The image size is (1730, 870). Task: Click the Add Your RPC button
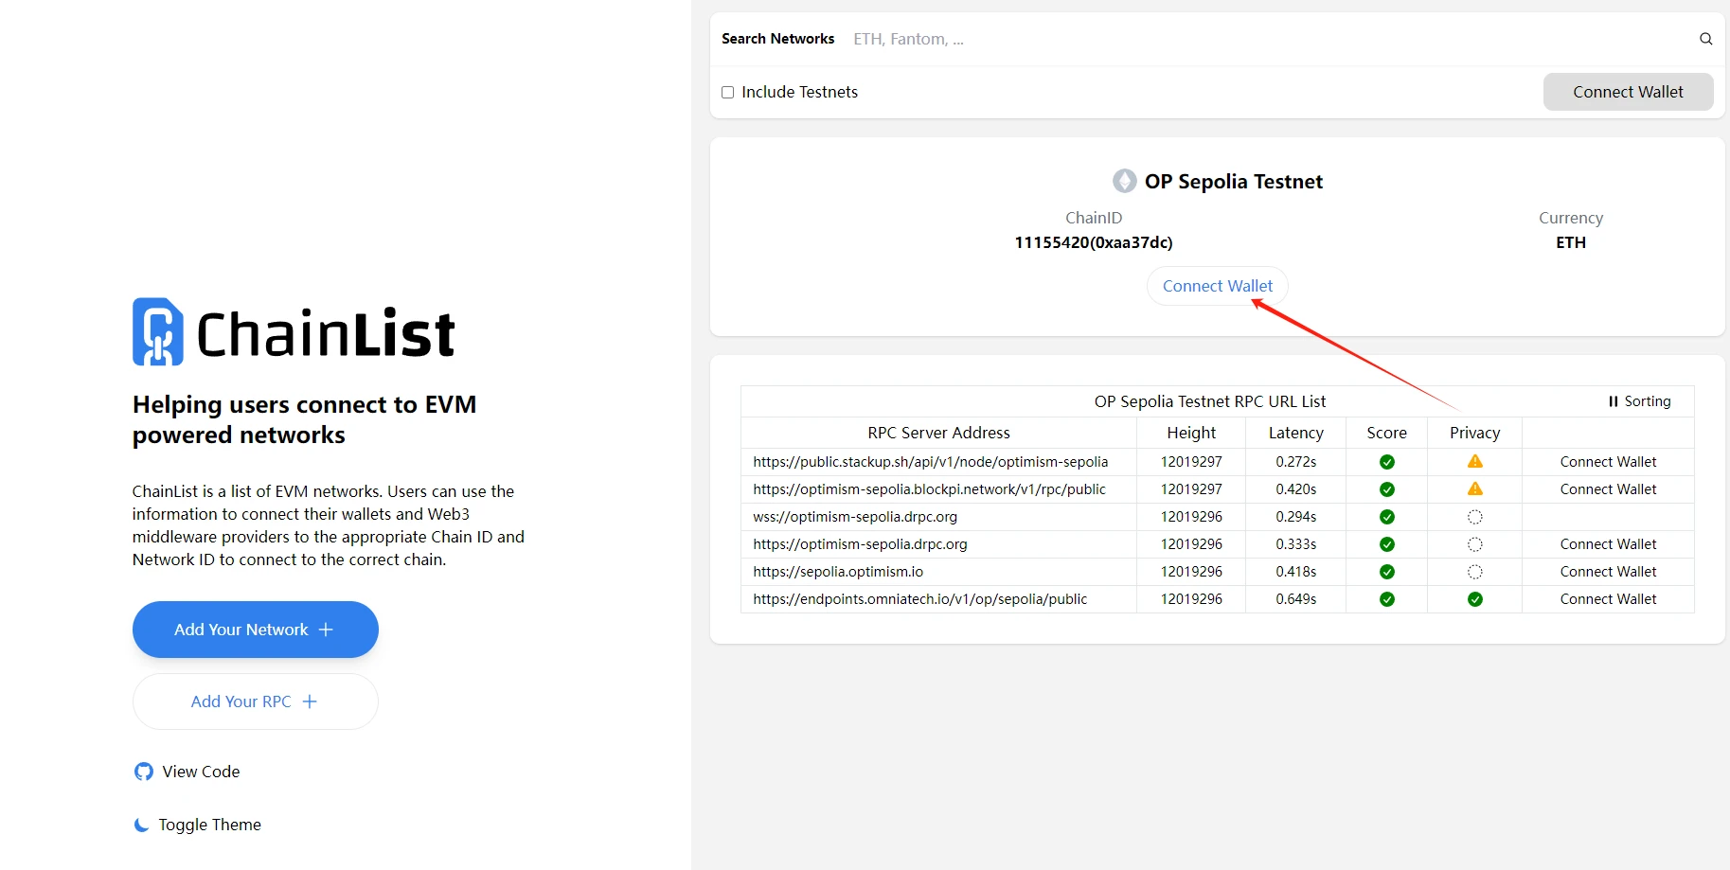pyautogui.click(x=255, y=701)
